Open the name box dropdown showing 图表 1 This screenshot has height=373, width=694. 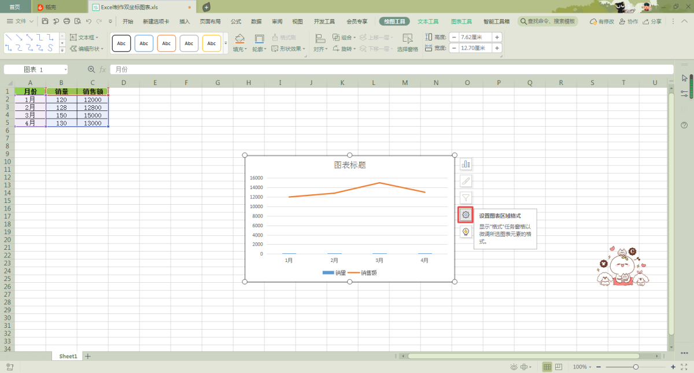tap(65, 69)
